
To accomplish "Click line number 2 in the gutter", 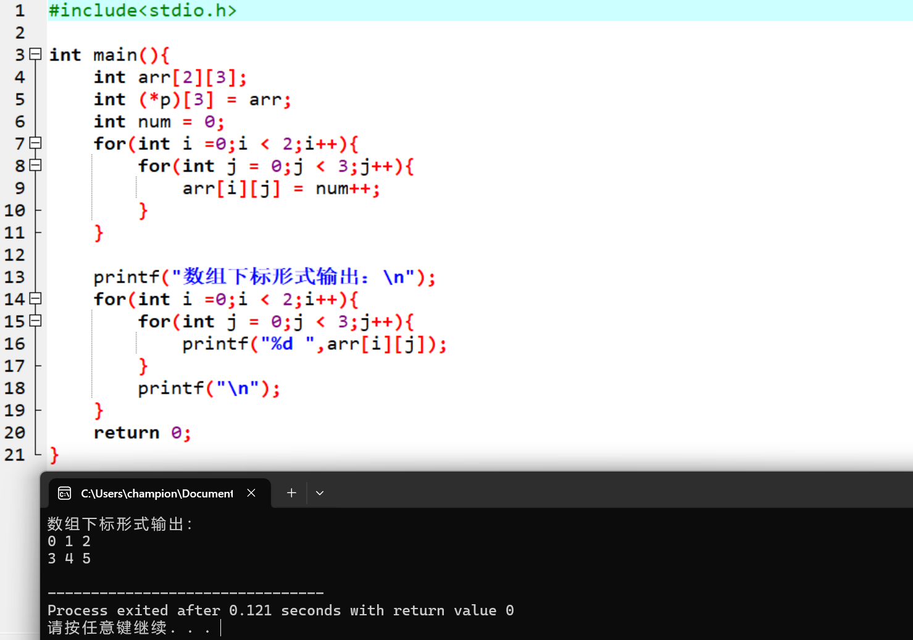I will (x=20, y=33).
